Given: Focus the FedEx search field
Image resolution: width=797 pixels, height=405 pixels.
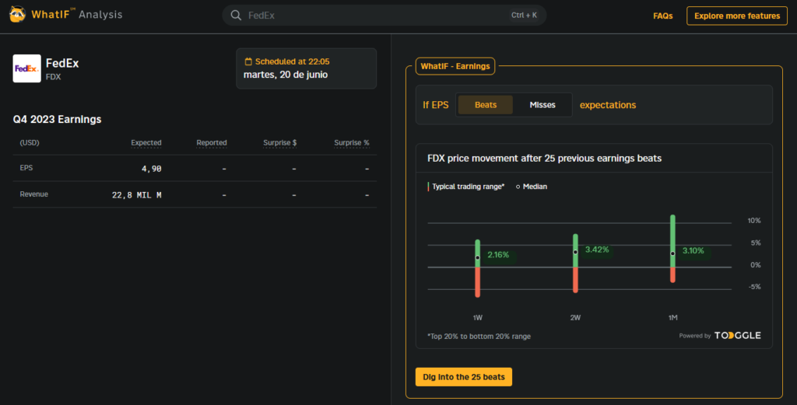Looking at the screenshot, I should 384,16.
